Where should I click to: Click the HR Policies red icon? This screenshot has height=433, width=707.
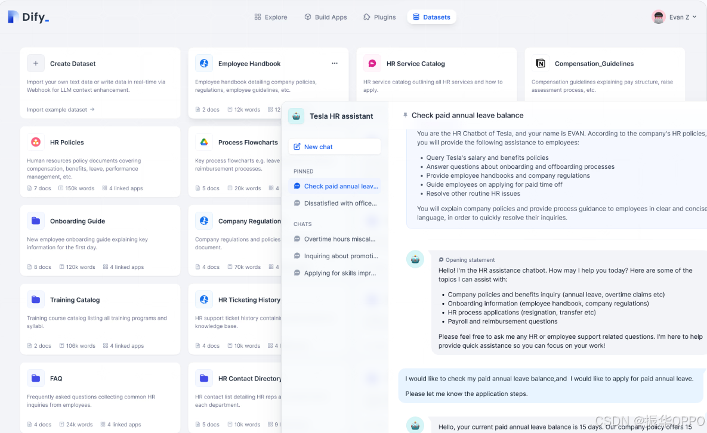(x=36, y=143)
